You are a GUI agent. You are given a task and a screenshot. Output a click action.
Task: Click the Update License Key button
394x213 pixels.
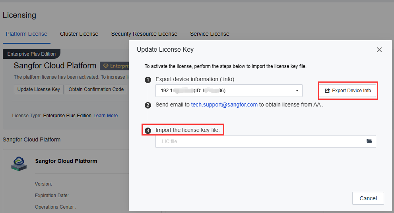pos(39,89)
